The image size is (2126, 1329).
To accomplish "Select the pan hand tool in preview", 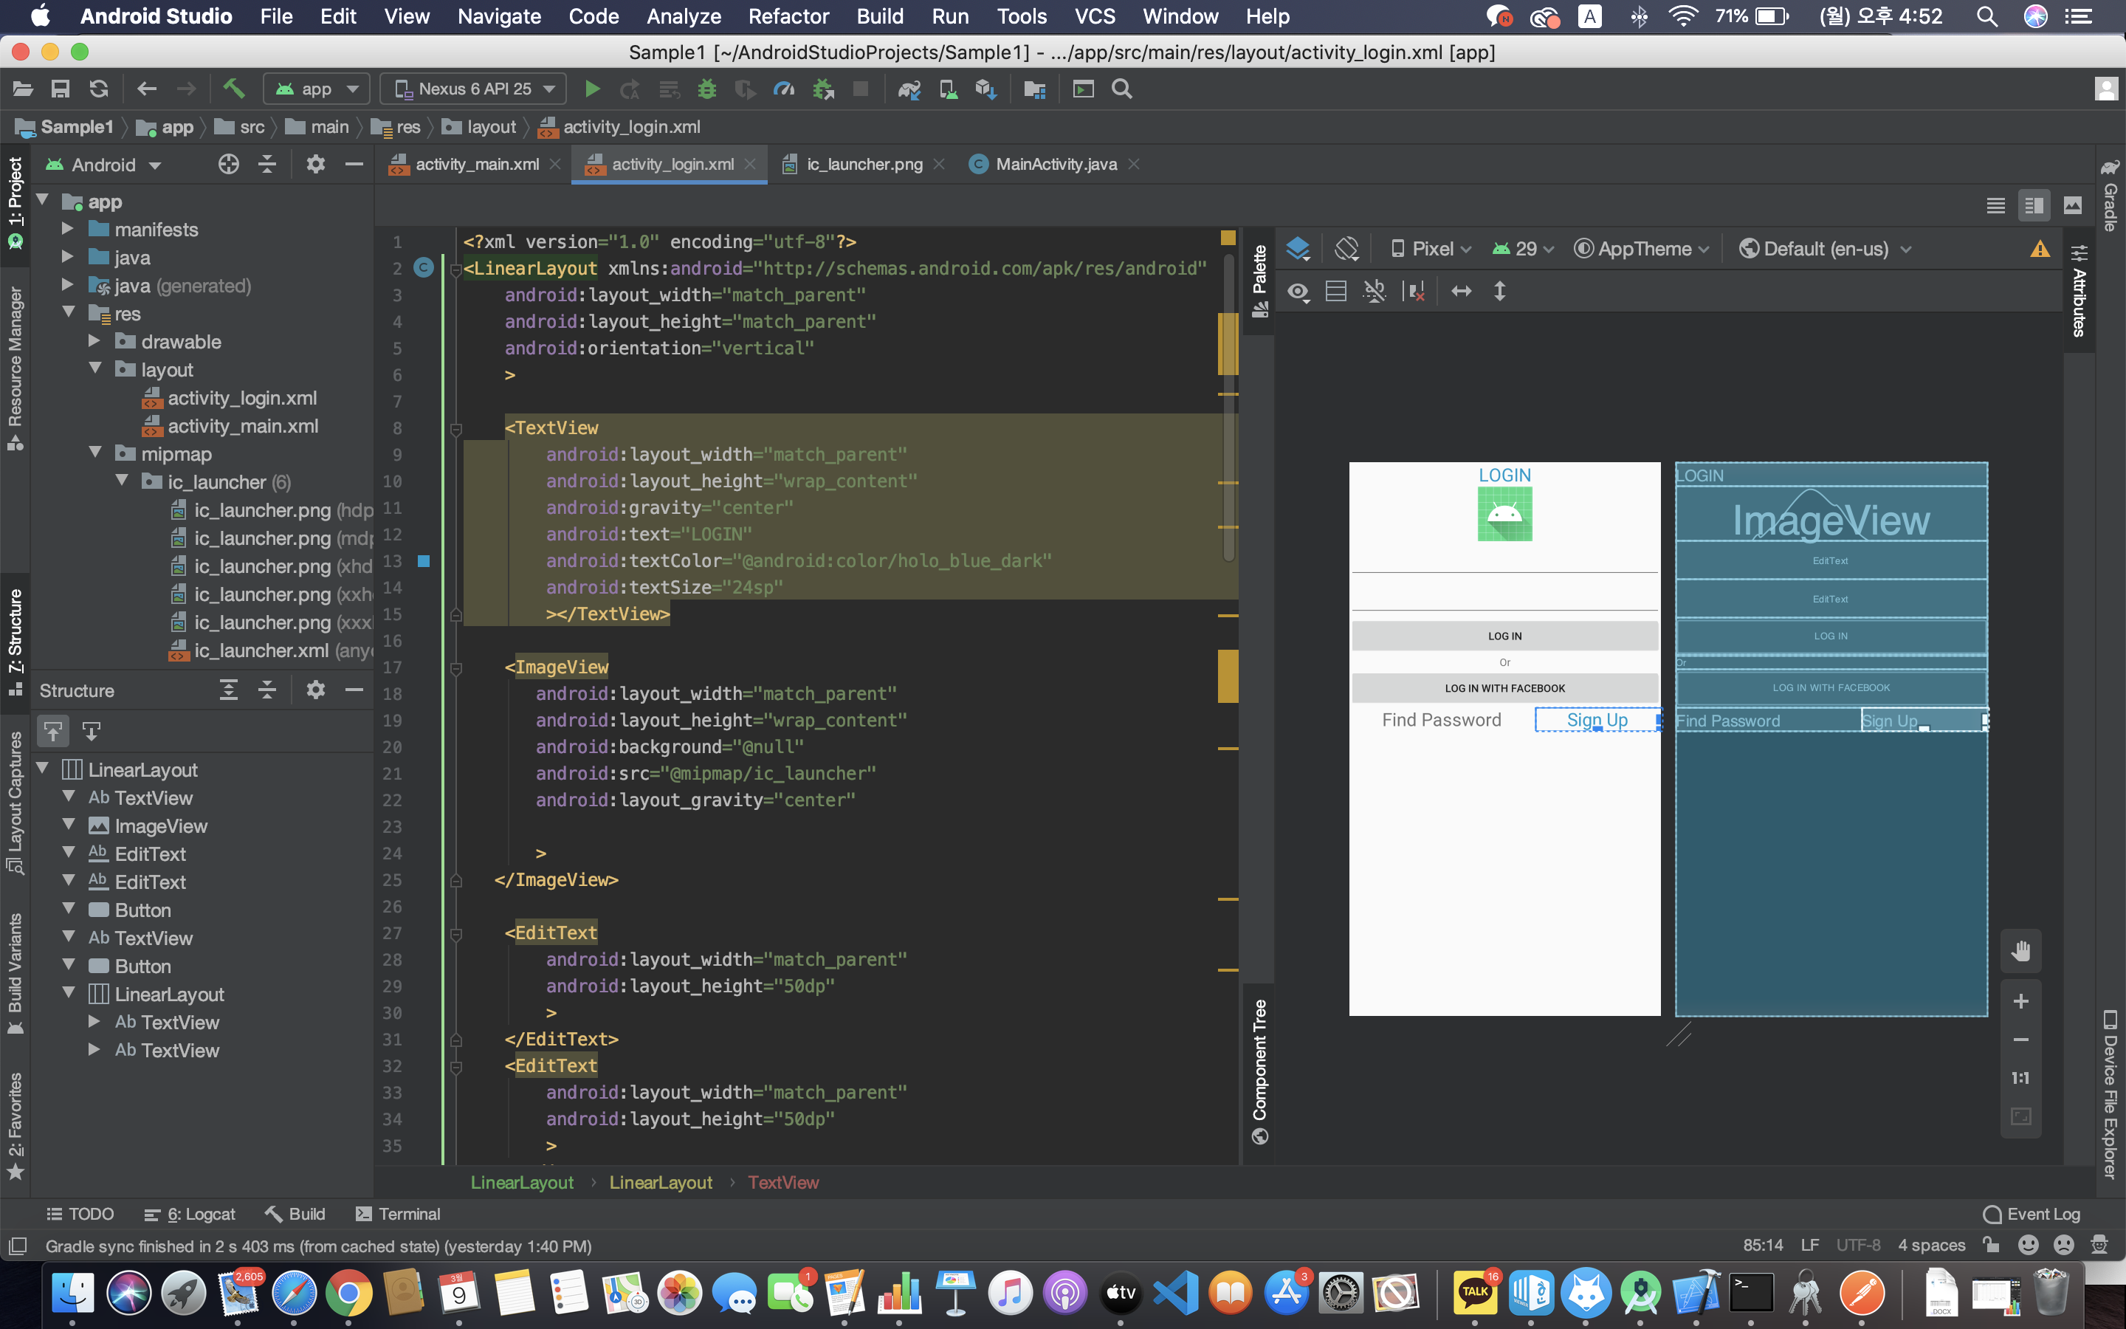I will tap(2020, 951).
